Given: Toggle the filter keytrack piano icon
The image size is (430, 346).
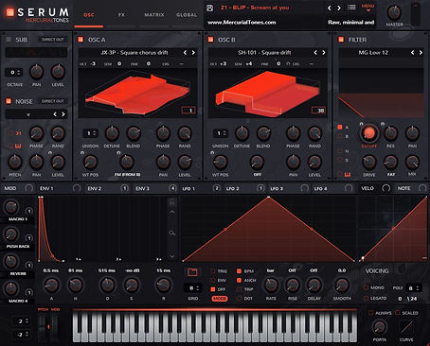Looking at the screenshot, I should tap(348, 174).
